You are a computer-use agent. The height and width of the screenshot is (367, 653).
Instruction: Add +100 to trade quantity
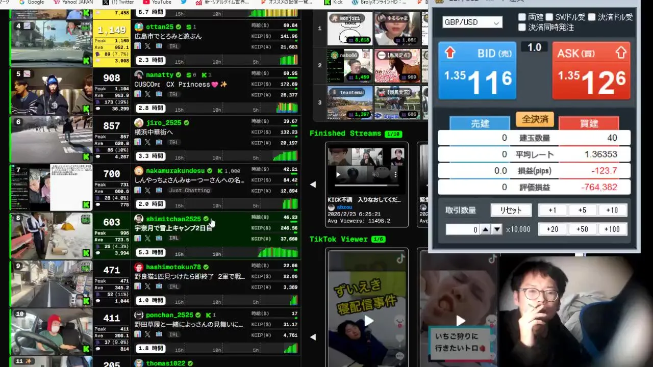[612, 229]
